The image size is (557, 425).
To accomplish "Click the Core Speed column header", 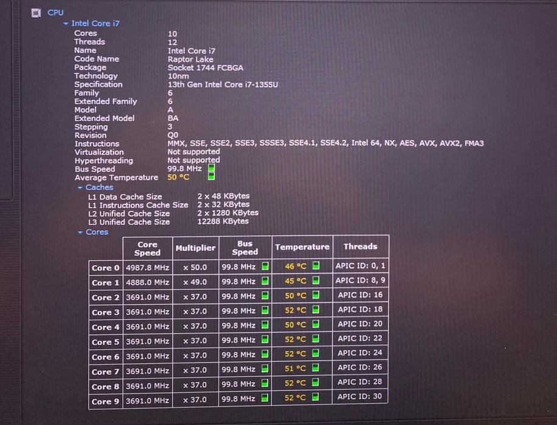I will [x=147, y=248].
